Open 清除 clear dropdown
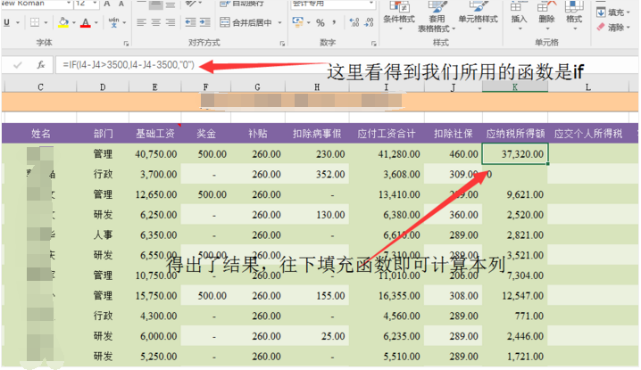Viewport: 641px width, 370px height. [612, 28]
